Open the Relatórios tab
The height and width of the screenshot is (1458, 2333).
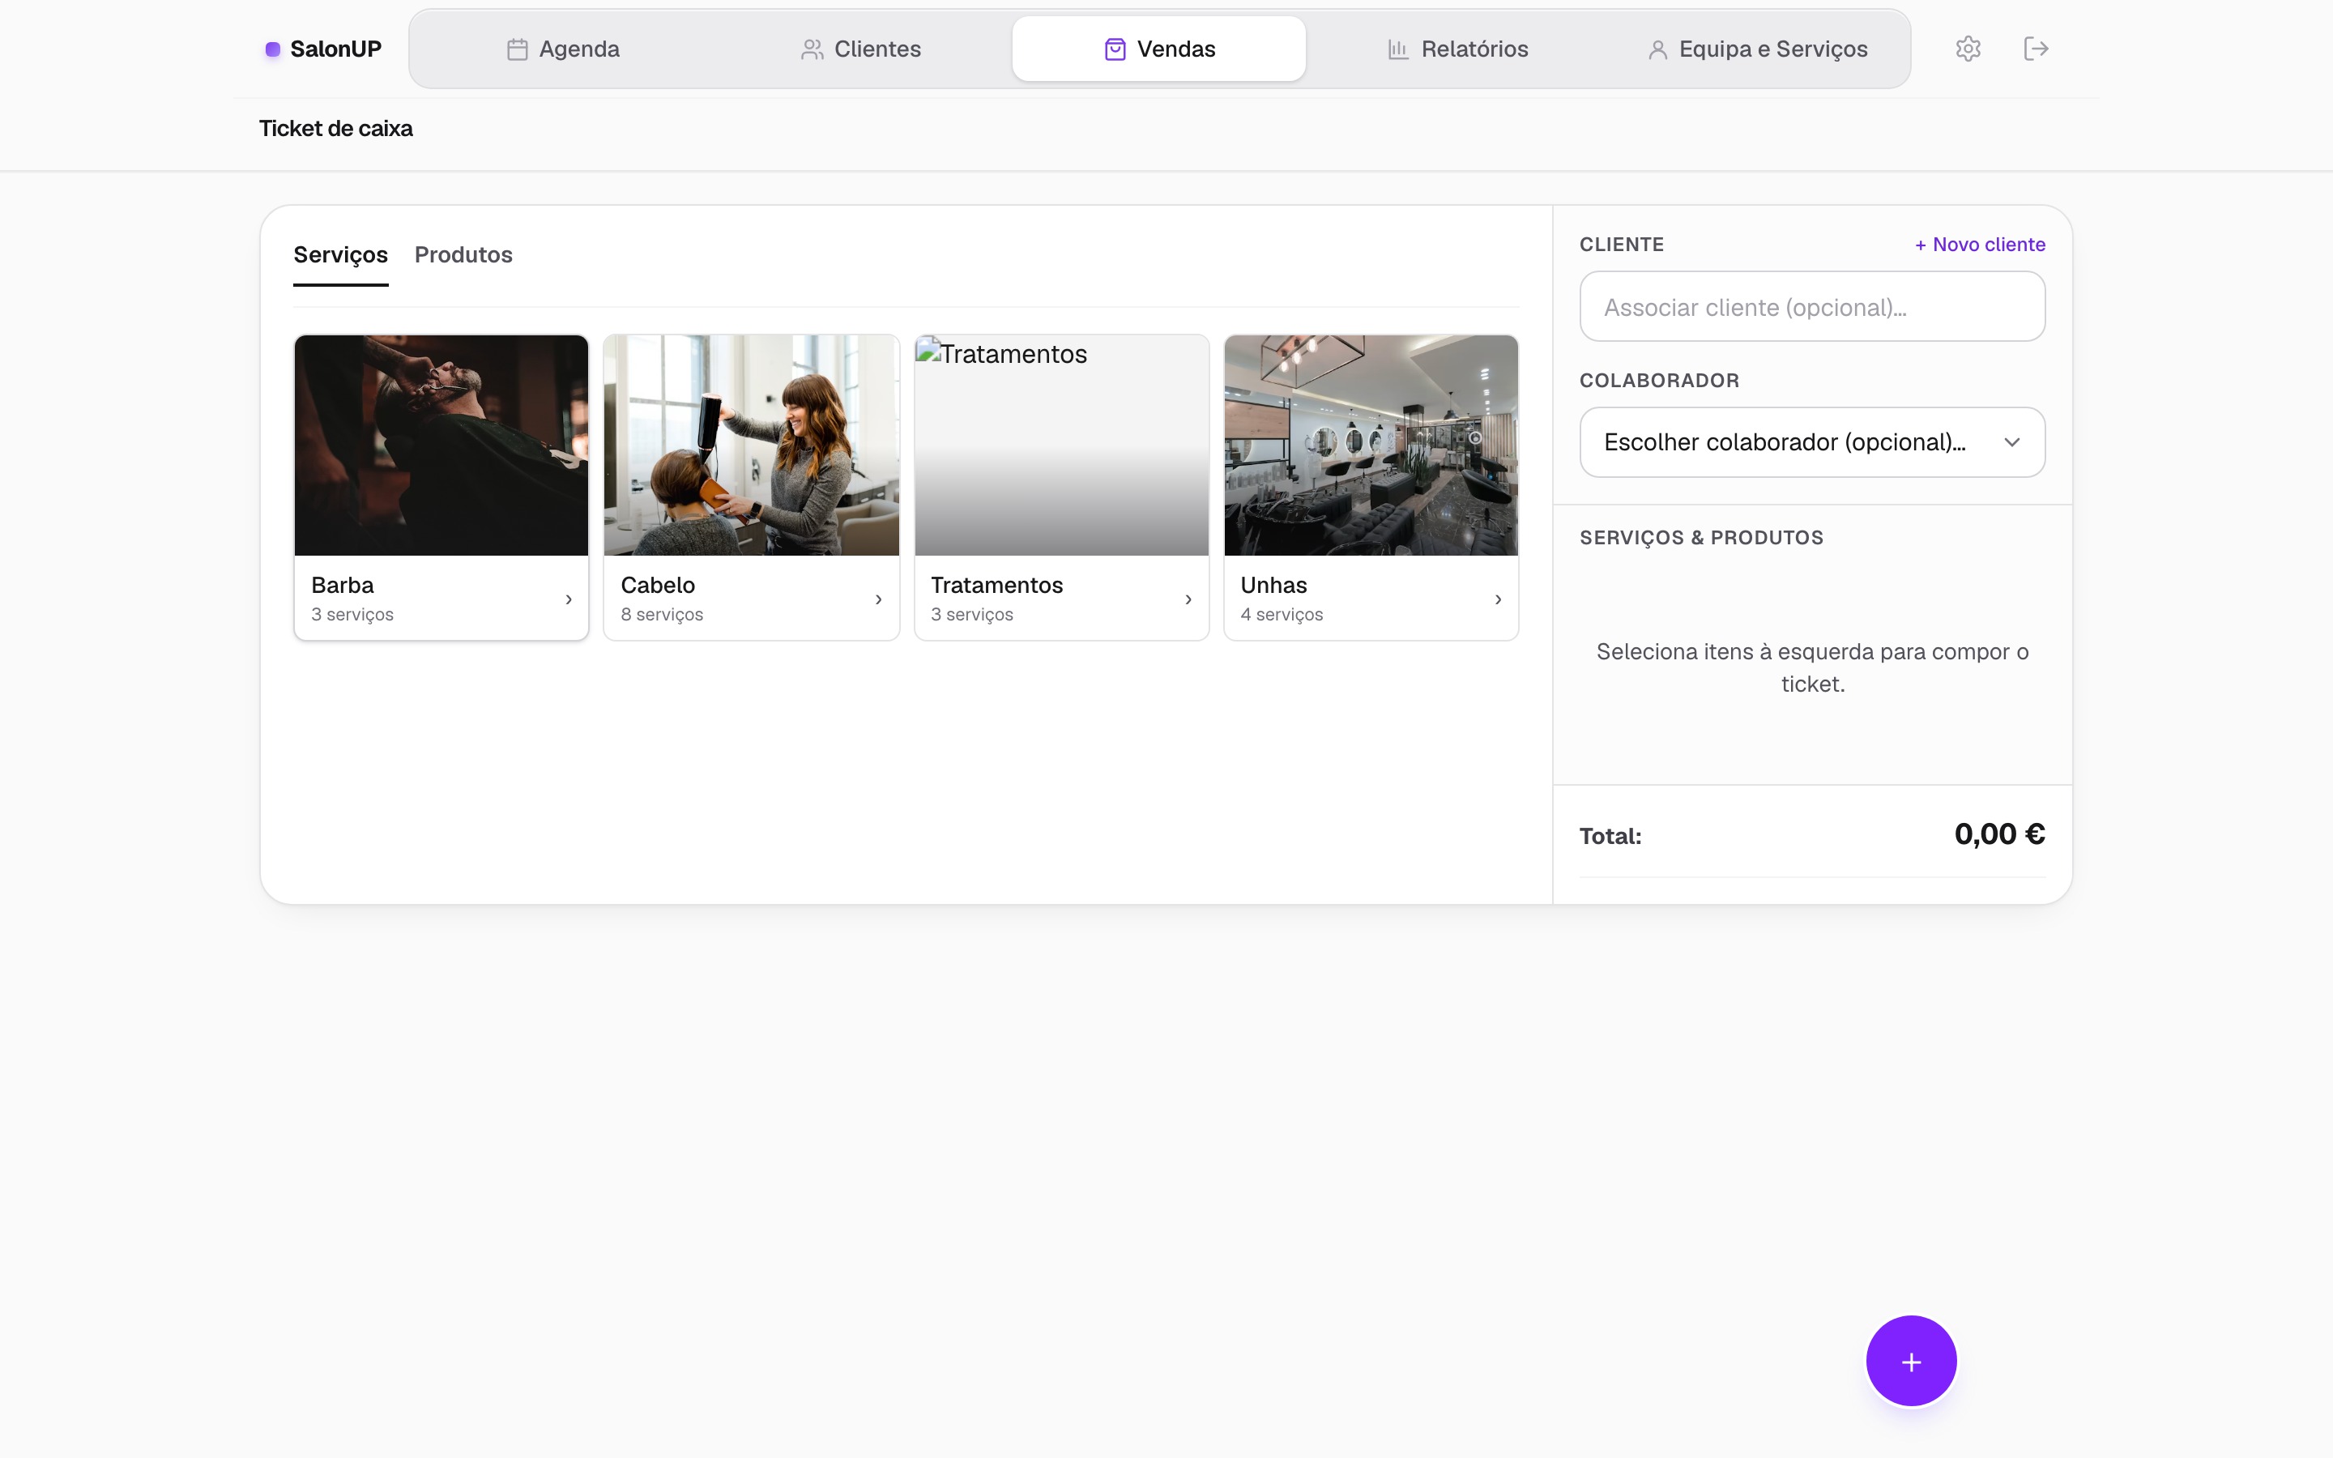(x=1457, y=49)
